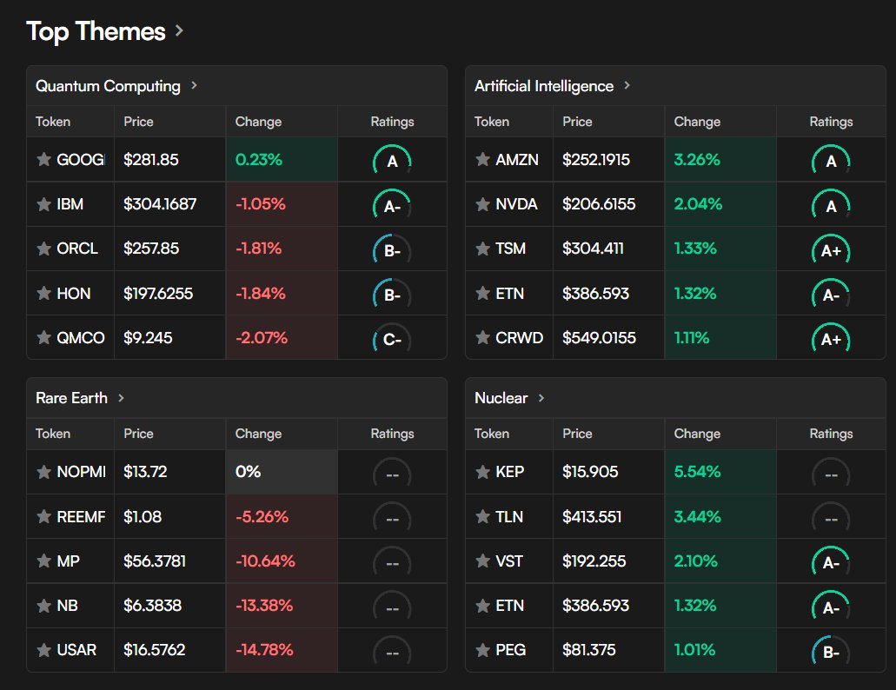Image resolution: width=896 pixels, height=690 pixels.
Task: Click the A rating gauge for GOOGL
Action: point(392,161)
